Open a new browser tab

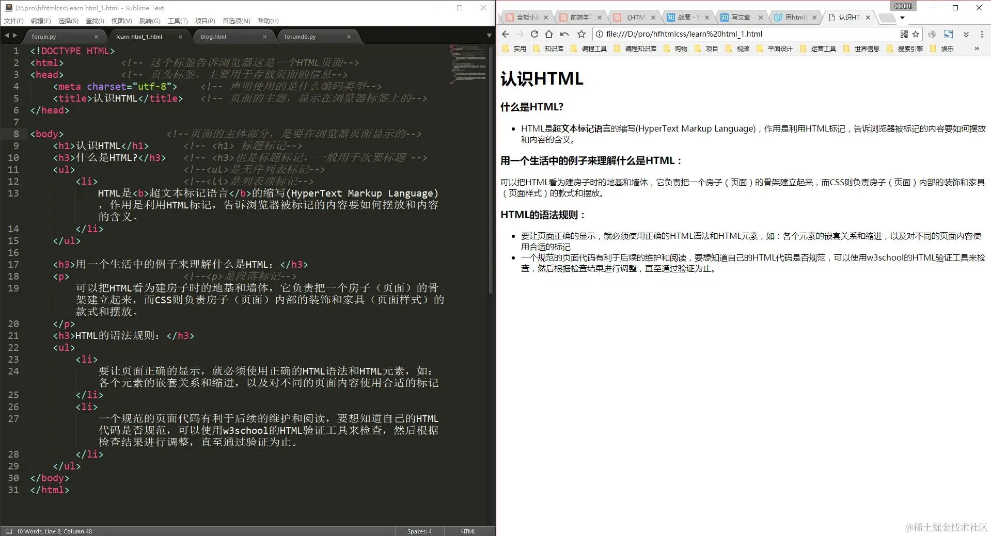887,18
